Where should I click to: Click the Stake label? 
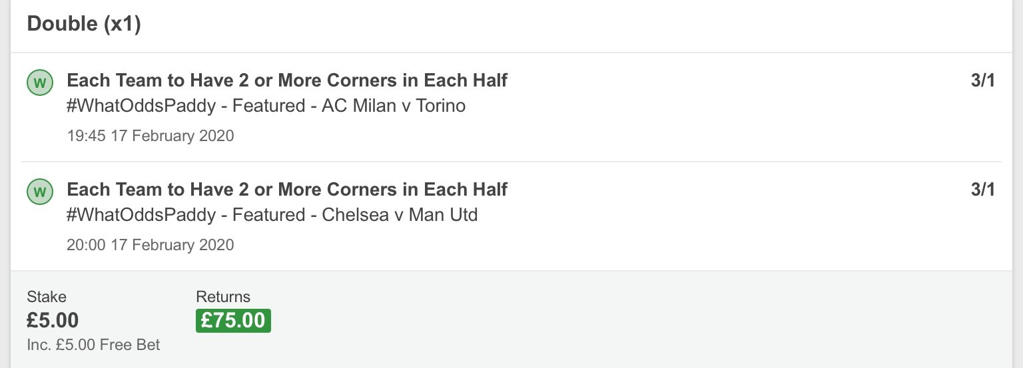tap(47, 297)
